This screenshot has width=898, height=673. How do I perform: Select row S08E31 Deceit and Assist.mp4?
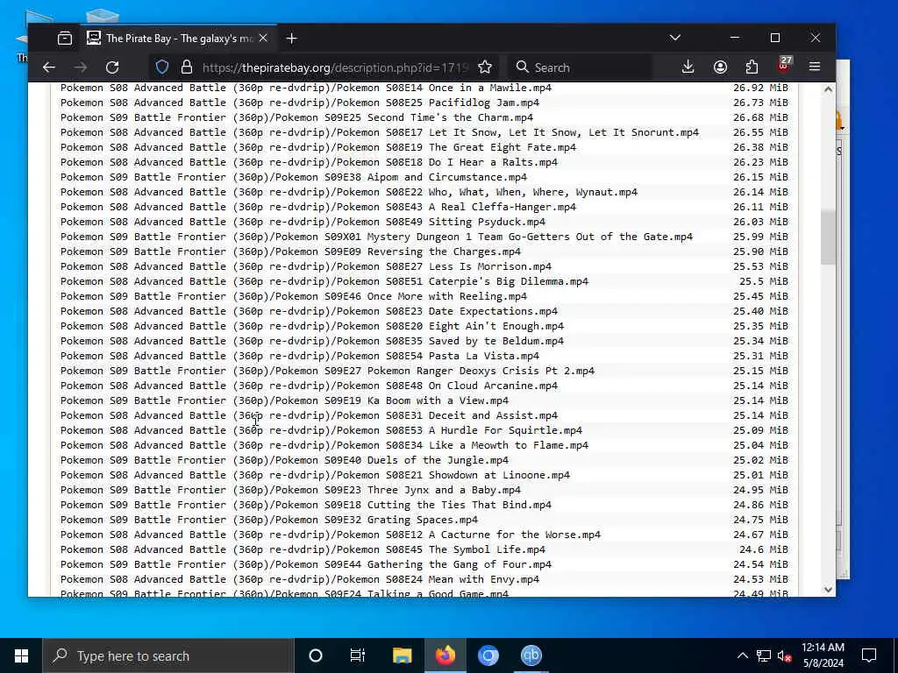tap(424, 414)
